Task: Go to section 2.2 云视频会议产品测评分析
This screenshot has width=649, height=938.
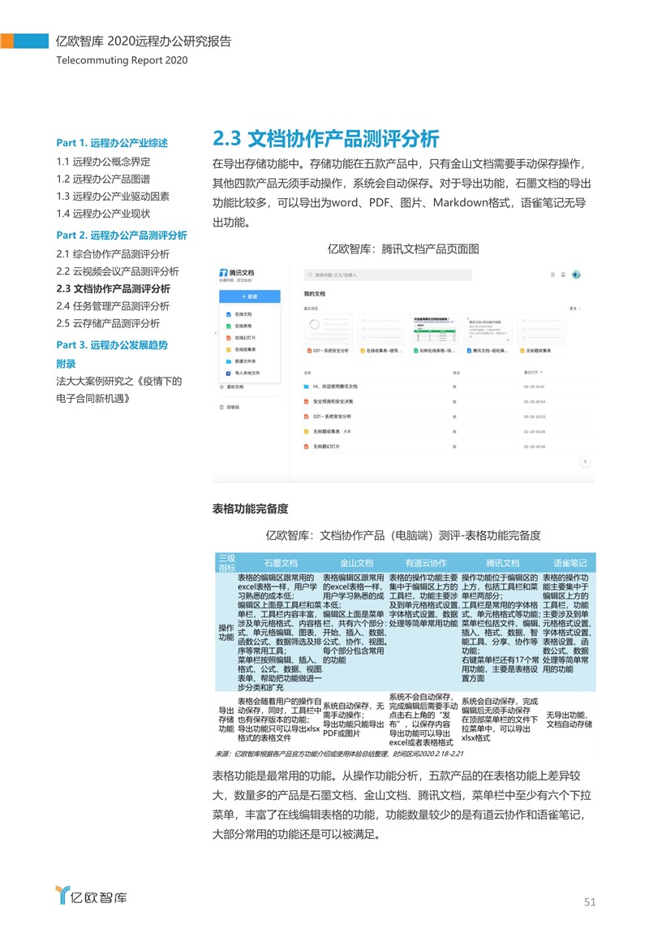Action: tap(118, 271)
